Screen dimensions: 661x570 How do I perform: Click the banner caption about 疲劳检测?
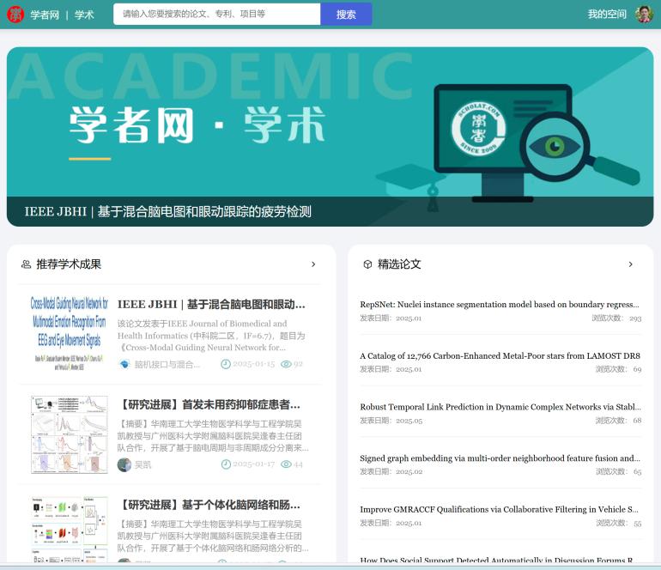coord(168,212)
